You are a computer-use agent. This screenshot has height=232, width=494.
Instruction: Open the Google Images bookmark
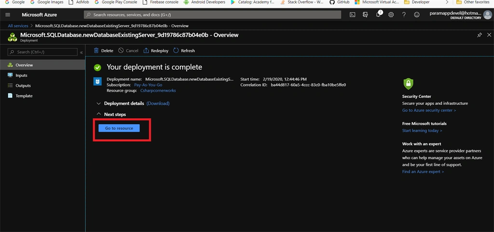click(x=47, y=2)
